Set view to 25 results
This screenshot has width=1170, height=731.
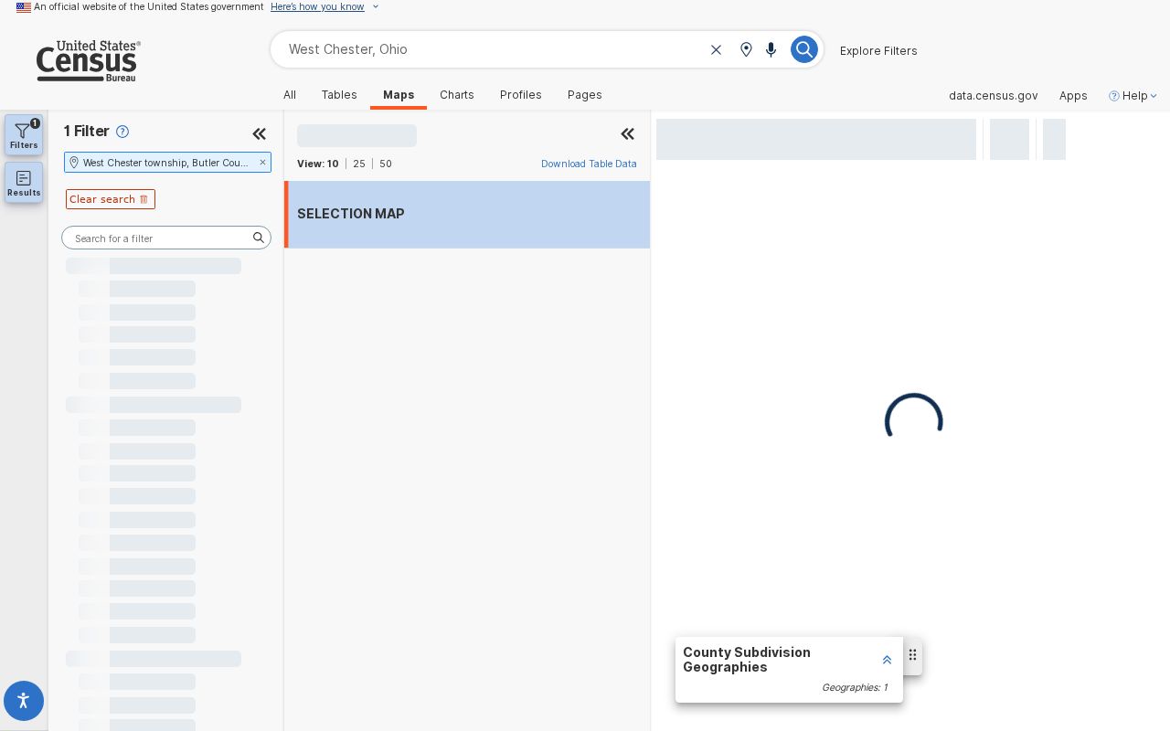[x=359, y=164]
